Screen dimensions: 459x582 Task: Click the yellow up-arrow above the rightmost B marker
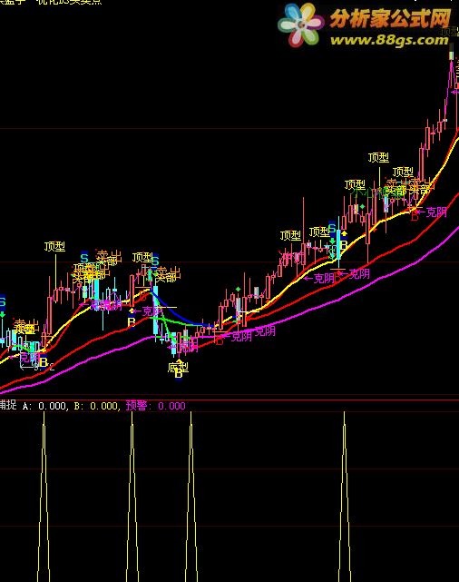tap(344, 233)
